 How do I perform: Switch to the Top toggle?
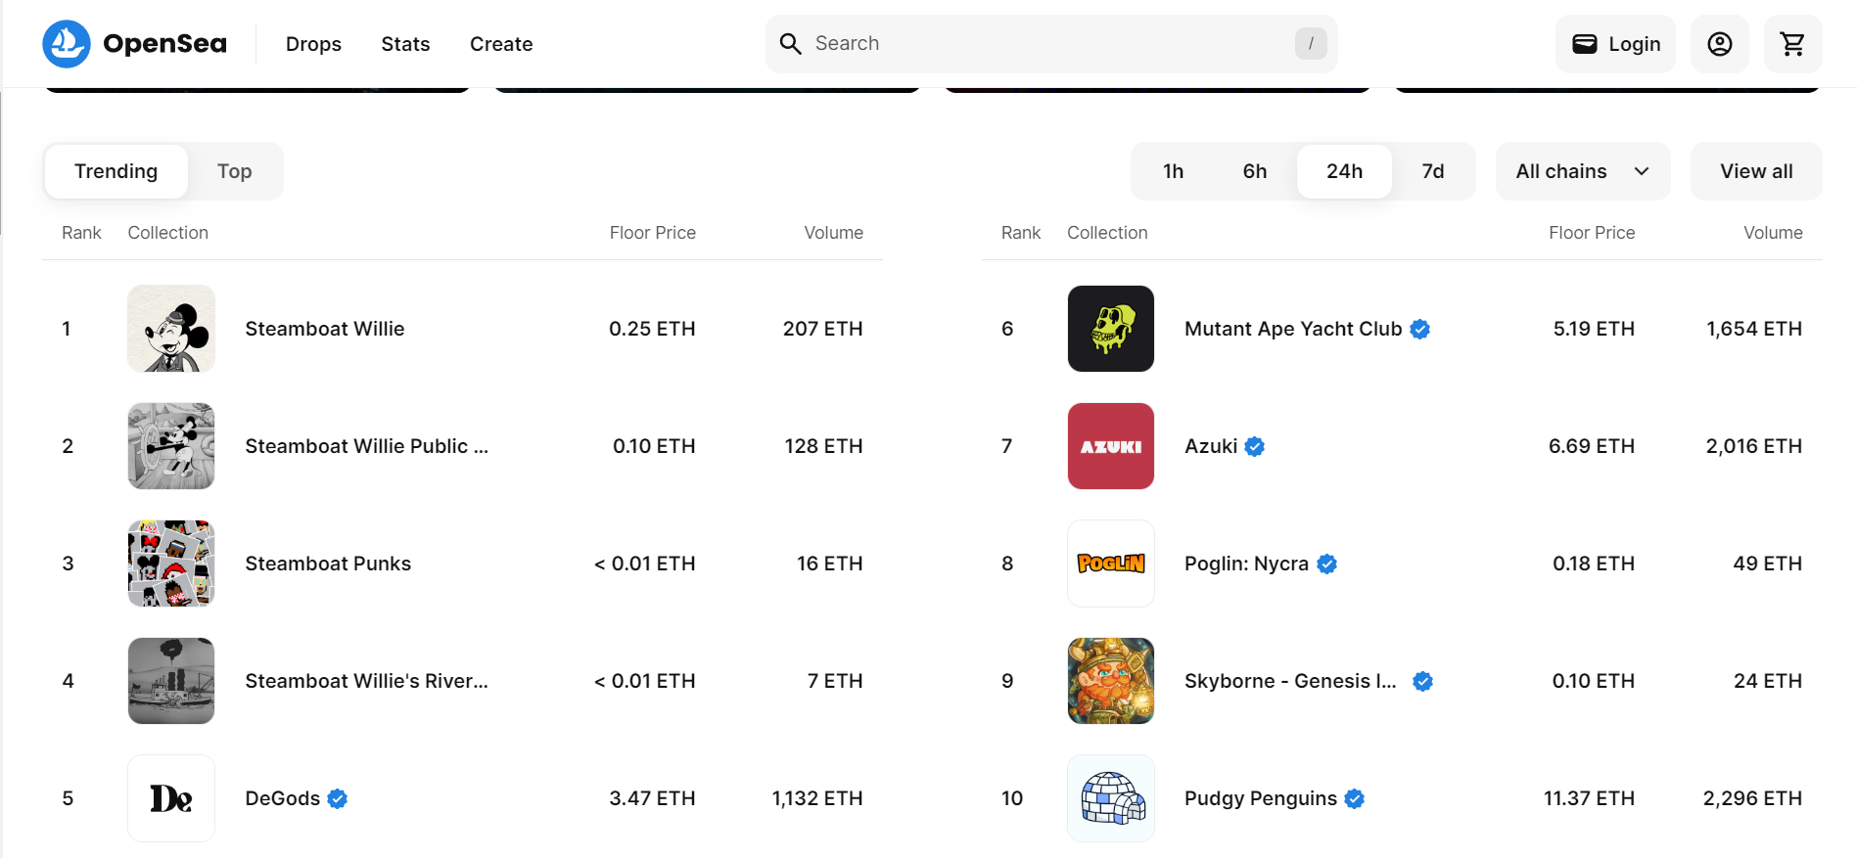(234, 171)
